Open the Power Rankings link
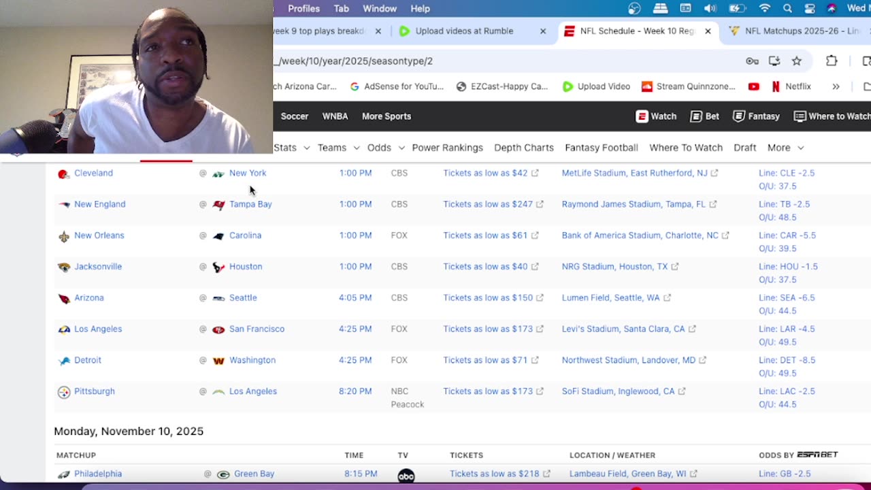Viewport: 871px width, 490px height. 447,148
